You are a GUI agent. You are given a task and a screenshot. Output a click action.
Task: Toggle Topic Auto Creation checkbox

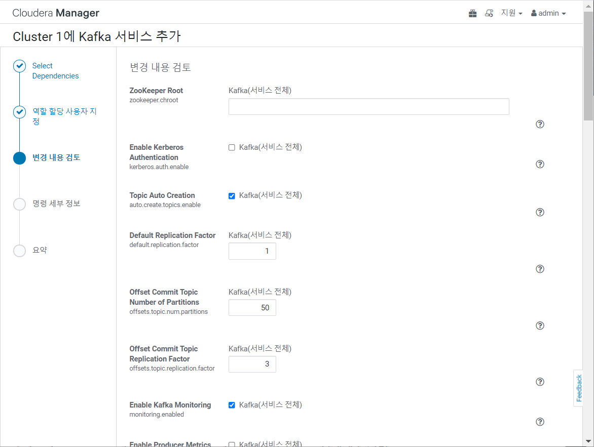pyautogui.click(x=232, y=196)
